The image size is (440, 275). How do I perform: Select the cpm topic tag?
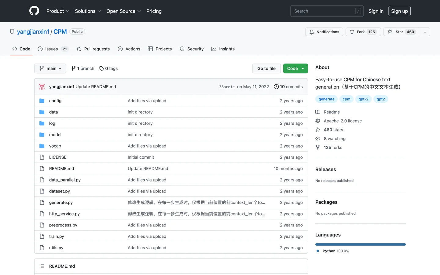click(x=346, y=99)
